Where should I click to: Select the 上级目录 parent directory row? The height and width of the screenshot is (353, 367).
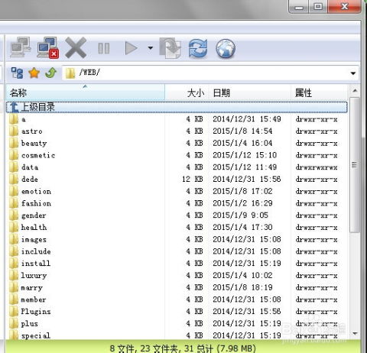177,107
